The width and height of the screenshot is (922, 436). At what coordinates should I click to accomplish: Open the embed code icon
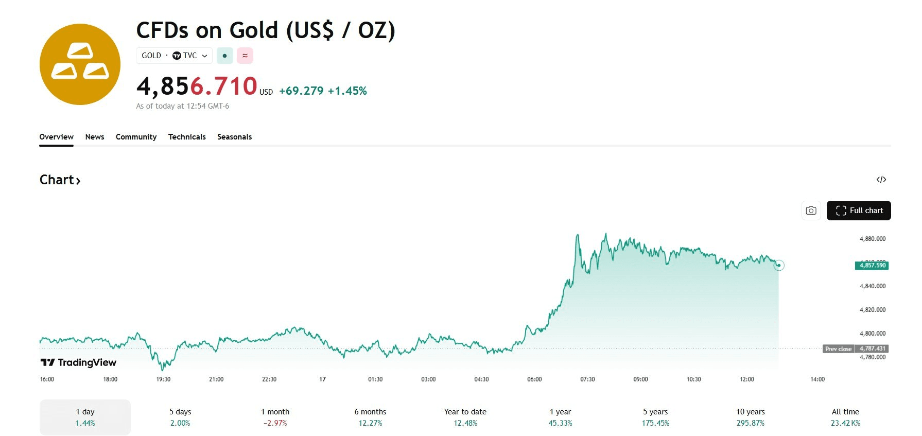tap(881, 180)
